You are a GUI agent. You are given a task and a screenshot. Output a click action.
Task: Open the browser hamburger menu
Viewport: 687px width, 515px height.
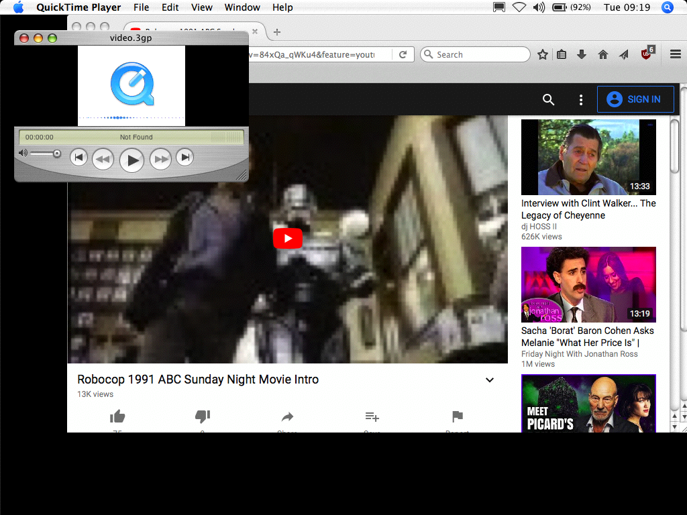[x=675, y=54]
